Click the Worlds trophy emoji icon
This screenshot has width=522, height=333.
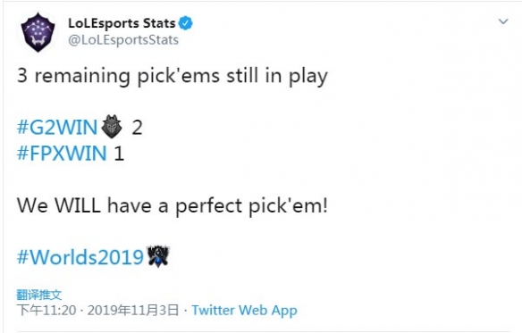click(158, 256)
